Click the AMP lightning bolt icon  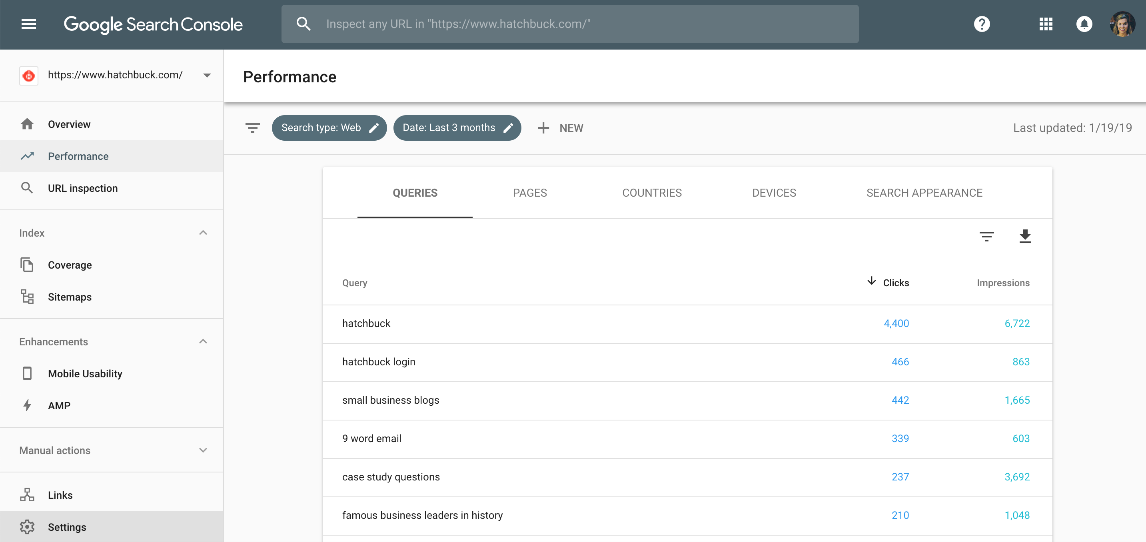coord(27,405)
